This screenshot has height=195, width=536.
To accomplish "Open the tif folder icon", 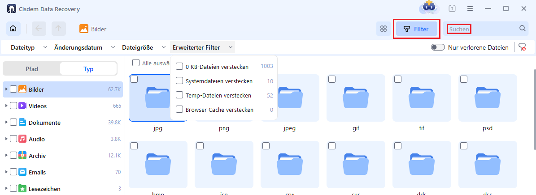I will click(422, 98).
